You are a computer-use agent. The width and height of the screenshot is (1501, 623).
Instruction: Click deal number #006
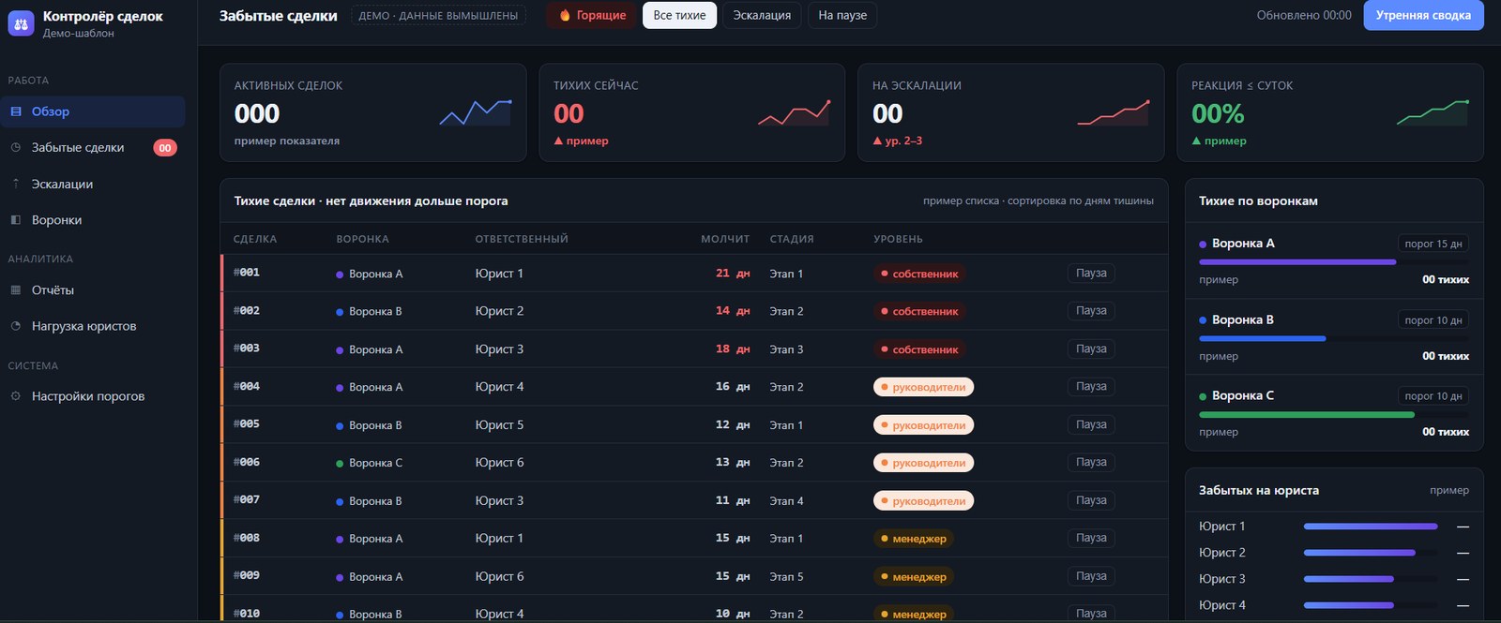247,462
